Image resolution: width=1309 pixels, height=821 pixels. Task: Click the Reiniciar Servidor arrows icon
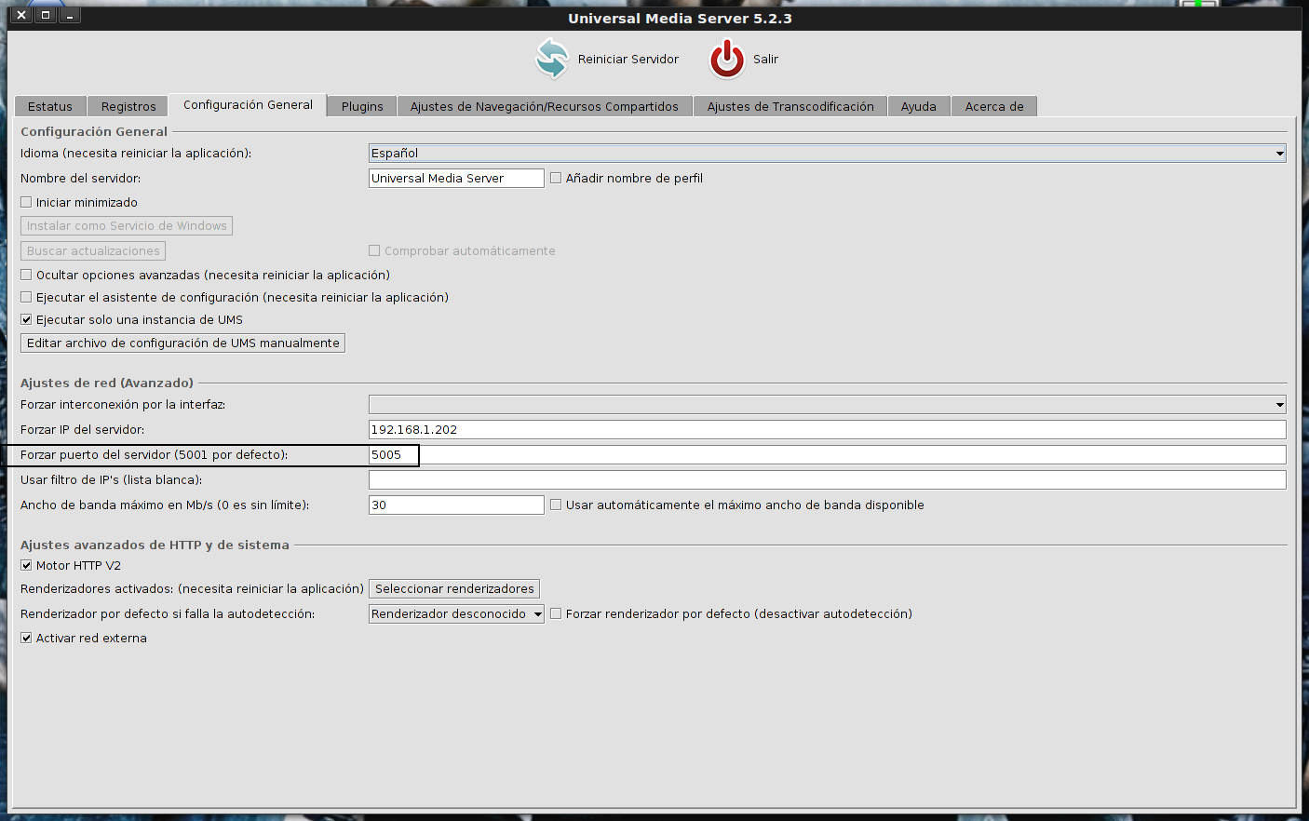[x=551, y=59]
